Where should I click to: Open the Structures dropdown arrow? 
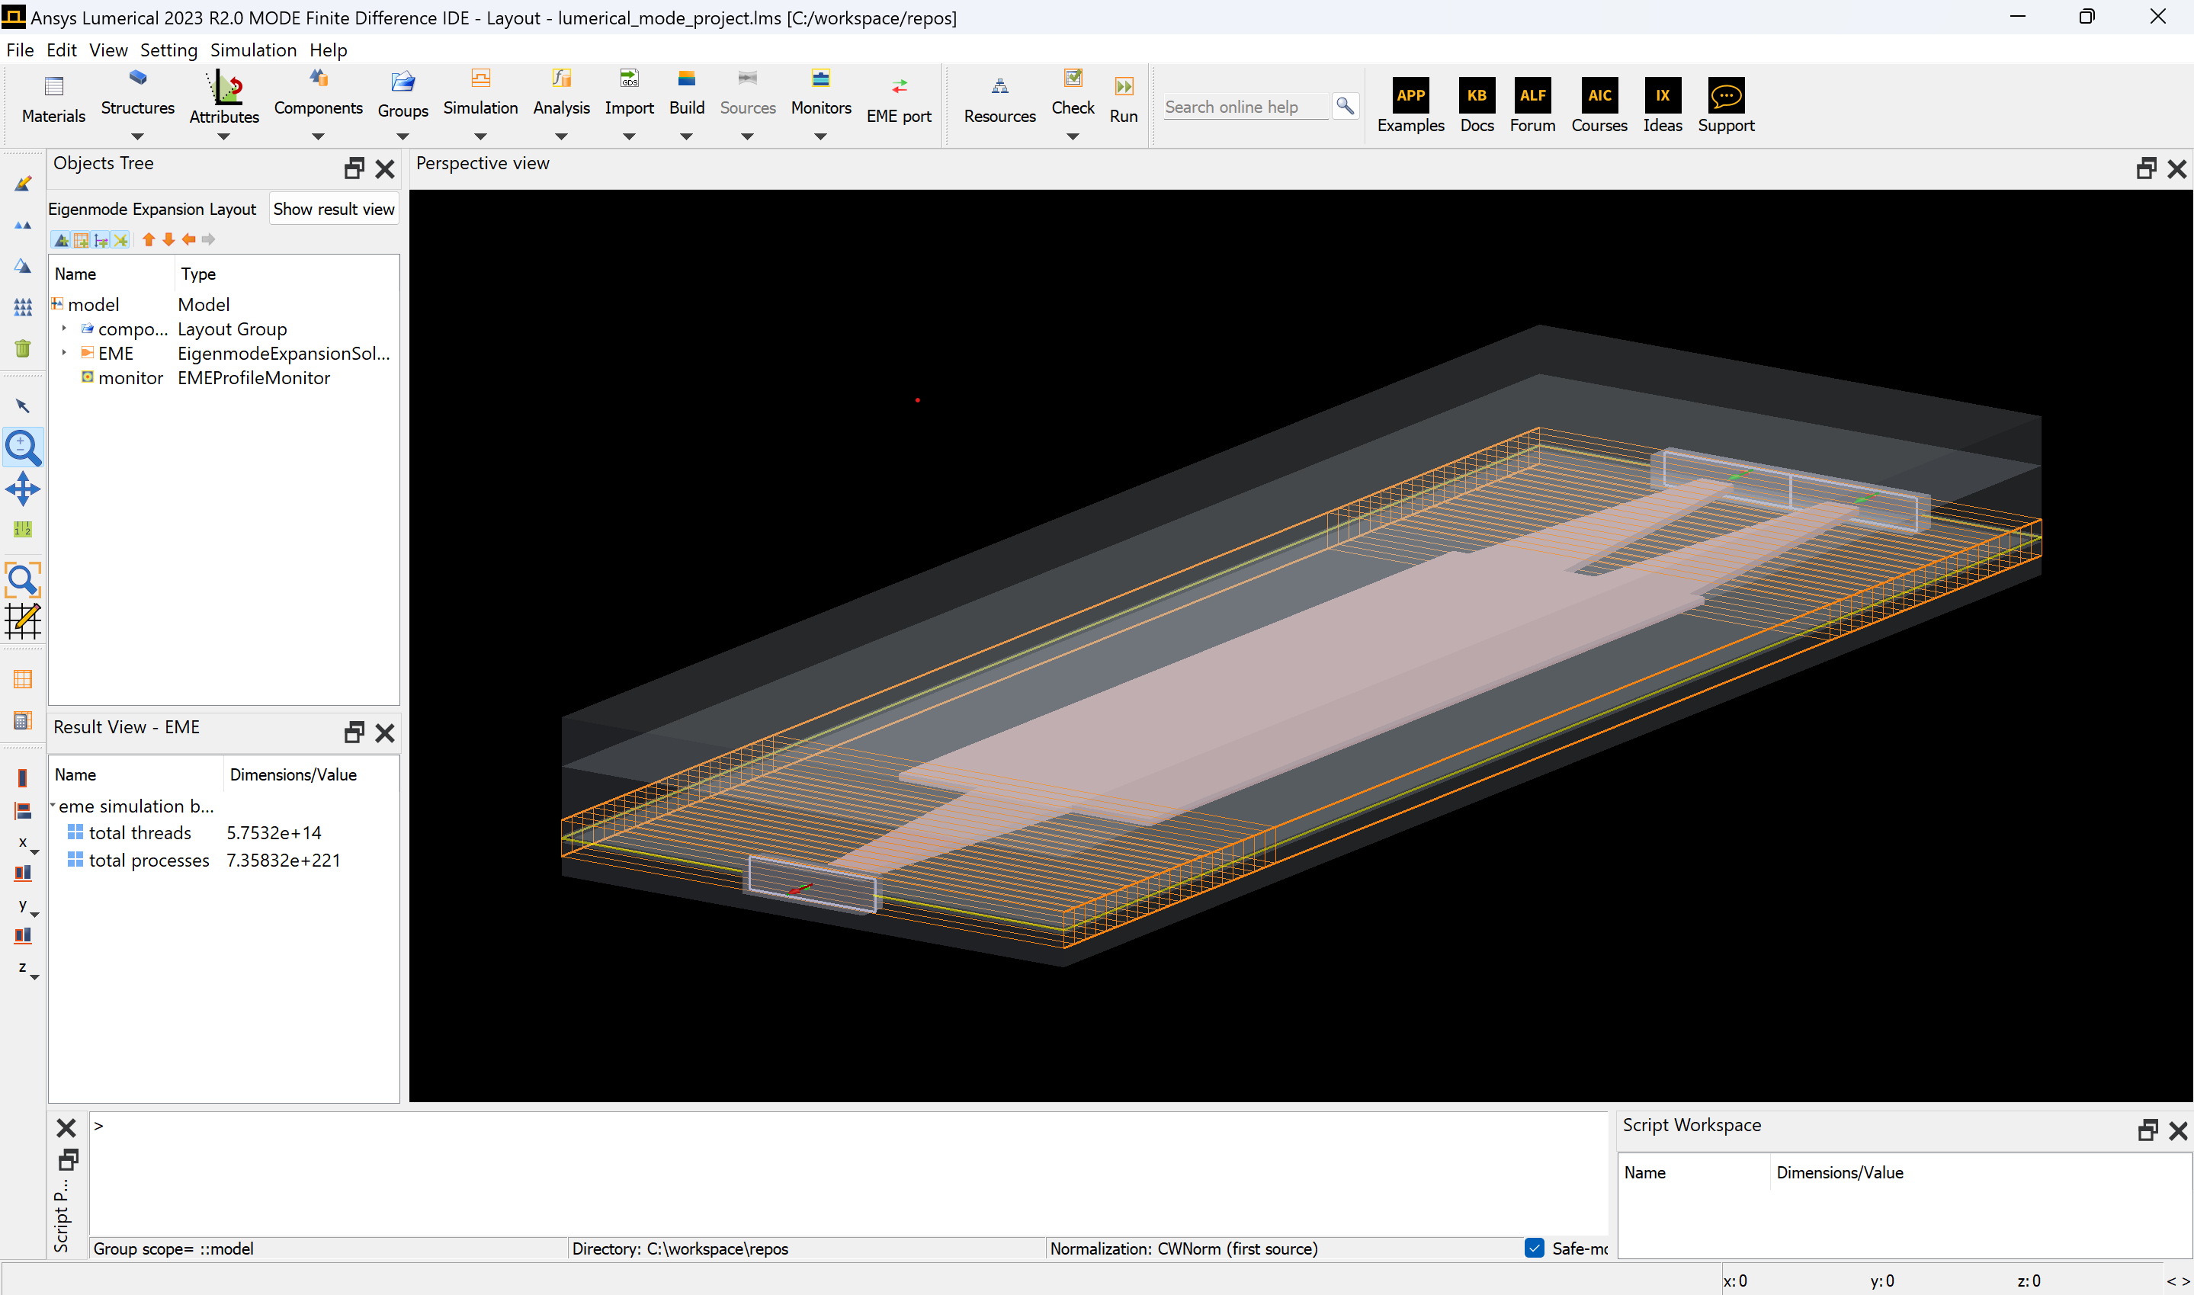coord(137,136)
